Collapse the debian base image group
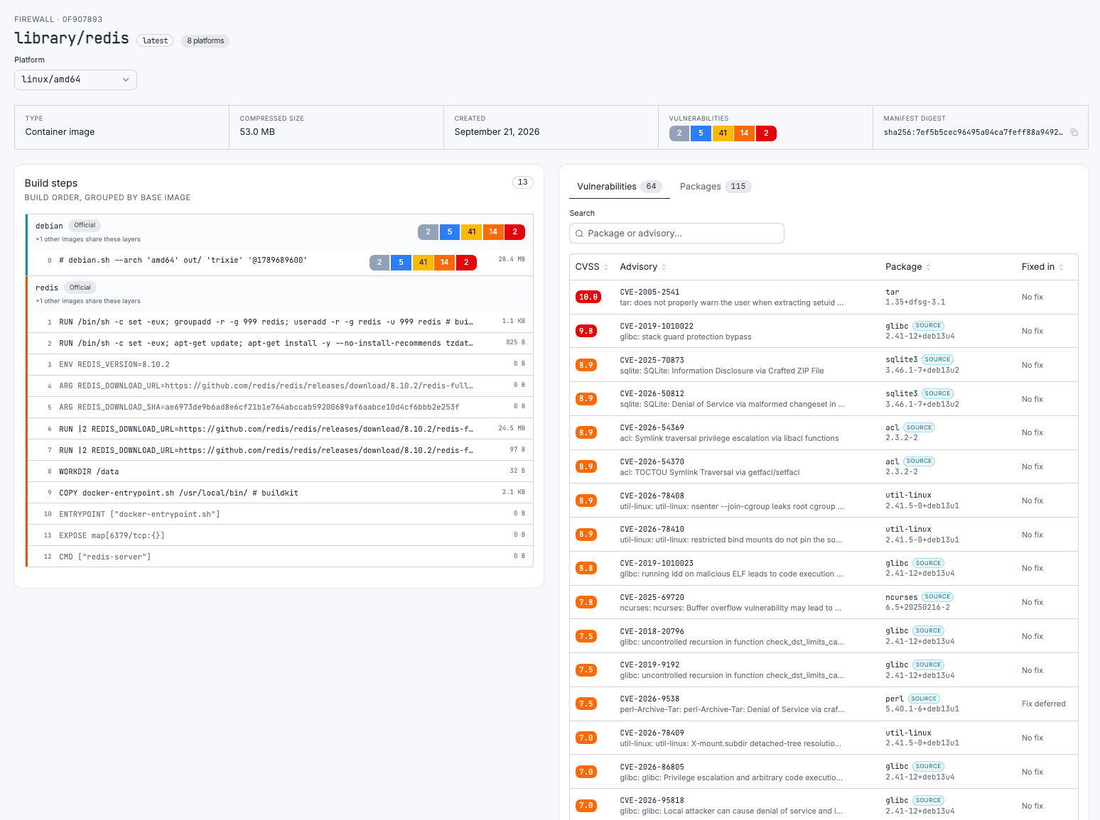This screenshot has width=1100, height=820. tap(279, 231)
